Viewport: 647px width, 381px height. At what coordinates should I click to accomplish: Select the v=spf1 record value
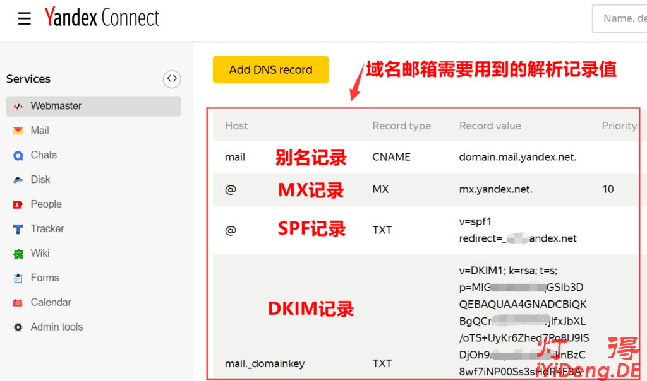click(518, 230)
